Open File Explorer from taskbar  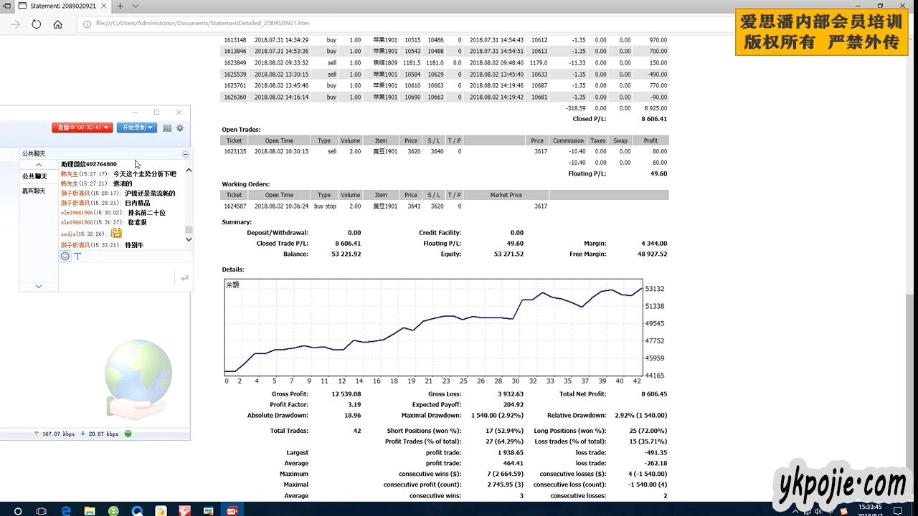point(90,511)
